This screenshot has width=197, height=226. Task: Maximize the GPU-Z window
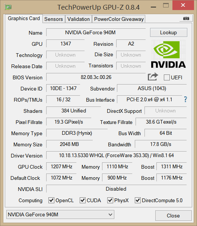(166, 6)
